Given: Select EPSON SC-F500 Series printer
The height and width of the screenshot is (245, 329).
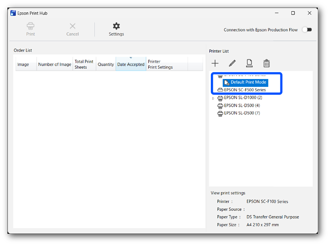Looking at the screenshot, I should tap(245, 90).
